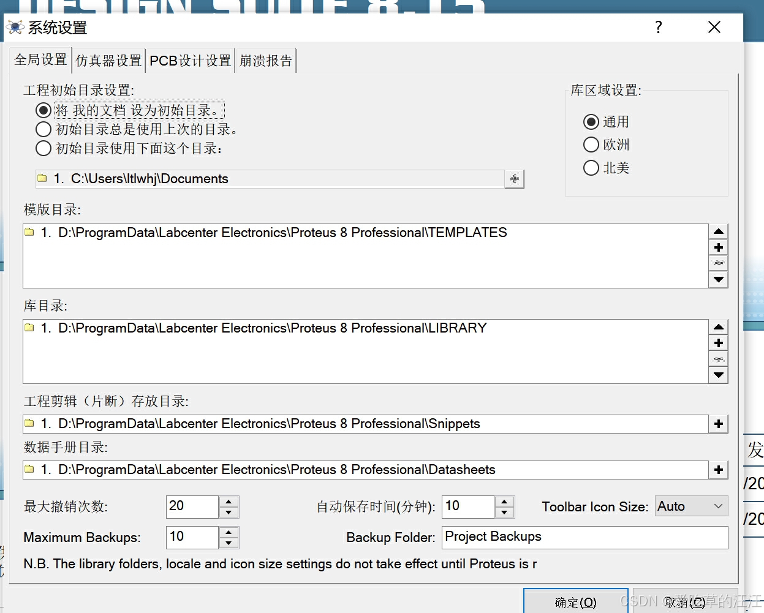Move template directory entry down
Image resolution: width=764 pixels, height=613 pixels.
[x=719, y=279]
